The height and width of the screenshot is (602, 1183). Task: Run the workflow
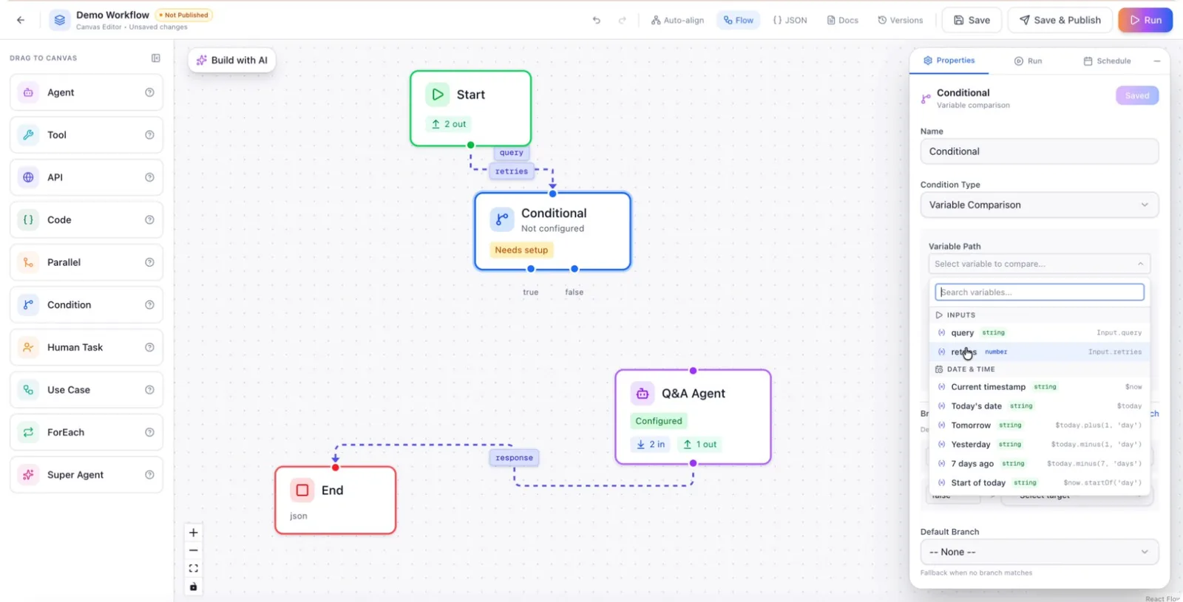(x=1145, y=20)
